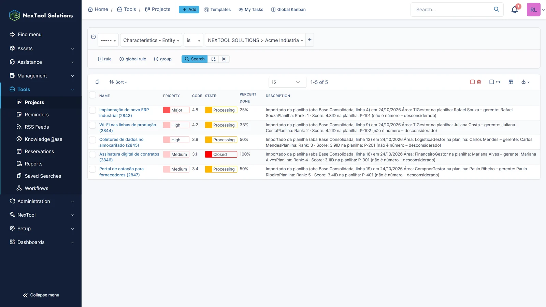Open Reminders in the Tools submenu
Screen dimensions: 546x307
click(x=37, y=115)
